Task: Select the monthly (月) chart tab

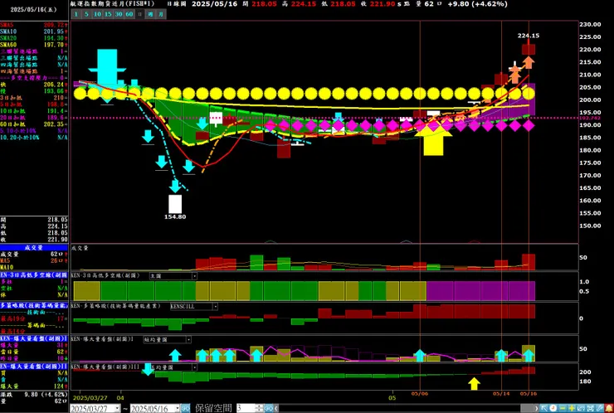Action: pos(161,14)
